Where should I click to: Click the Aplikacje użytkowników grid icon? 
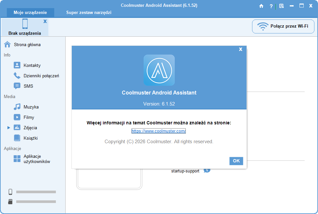[x=17, y=158]
